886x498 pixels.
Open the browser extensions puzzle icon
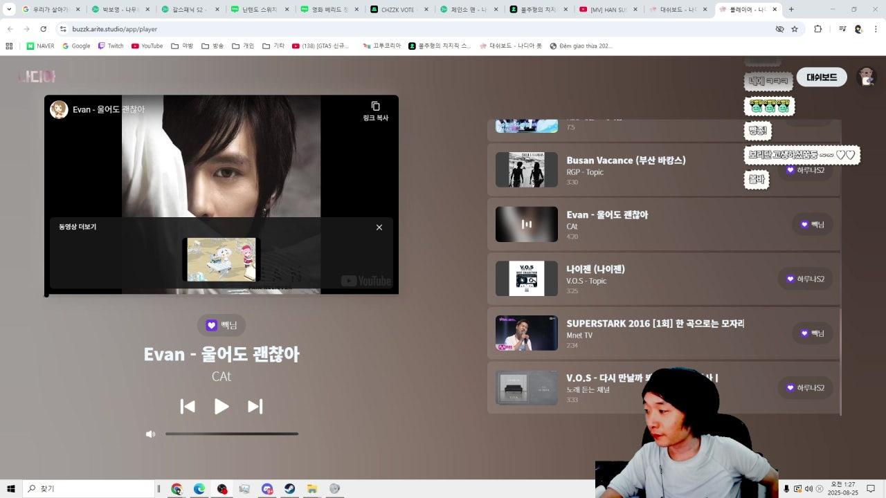tap(818, 29)
